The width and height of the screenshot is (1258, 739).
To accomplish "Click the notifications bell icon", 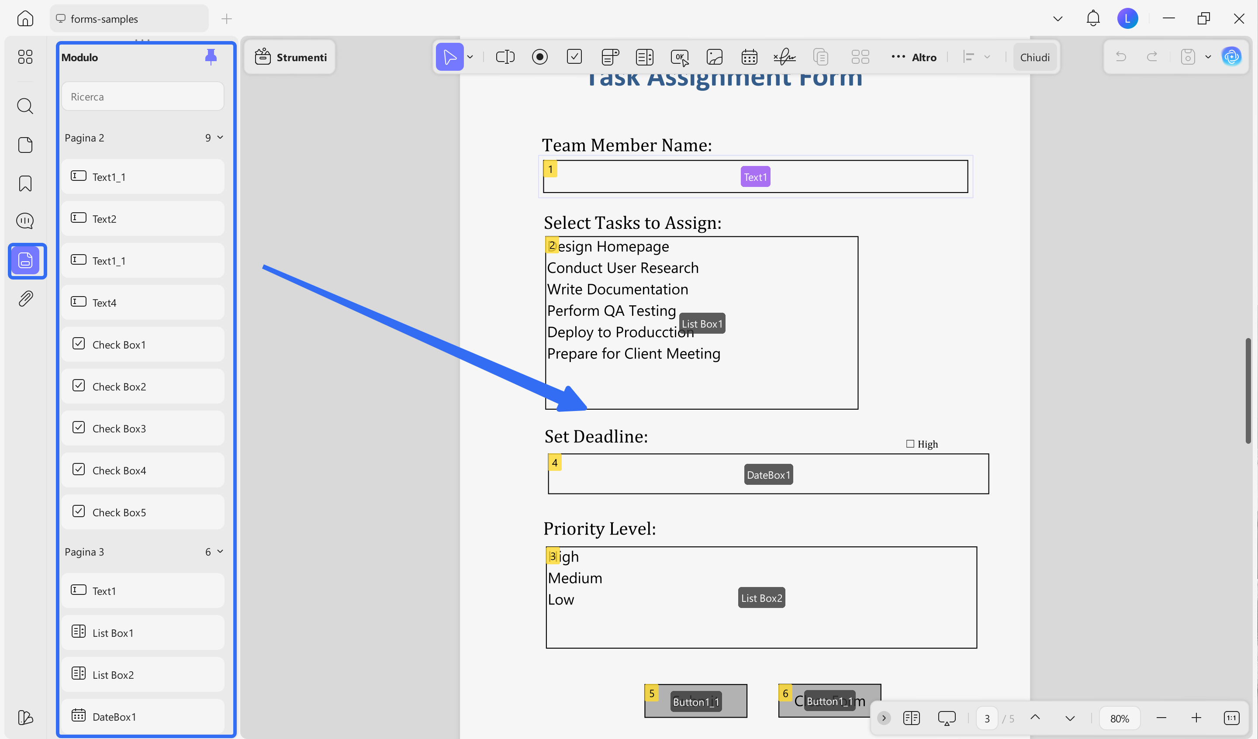I will click(1093, 18).
